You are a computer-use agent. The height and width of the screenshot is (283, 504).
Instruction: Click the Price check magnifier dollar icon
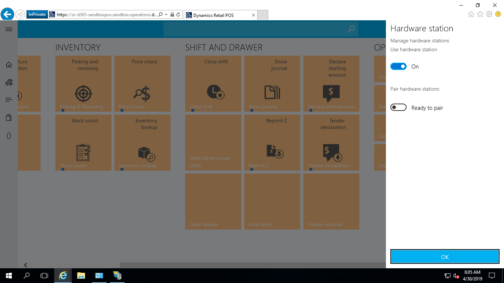tap(142, 94)
